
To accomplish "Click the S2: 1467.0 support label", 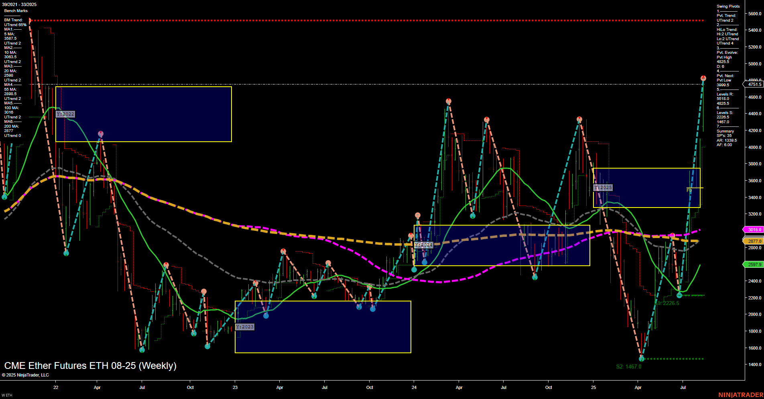I will click(628, 366).
